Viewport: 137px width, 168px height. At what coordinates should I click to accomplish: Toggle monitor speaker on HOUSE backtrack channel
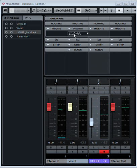[x=94, y=152]
